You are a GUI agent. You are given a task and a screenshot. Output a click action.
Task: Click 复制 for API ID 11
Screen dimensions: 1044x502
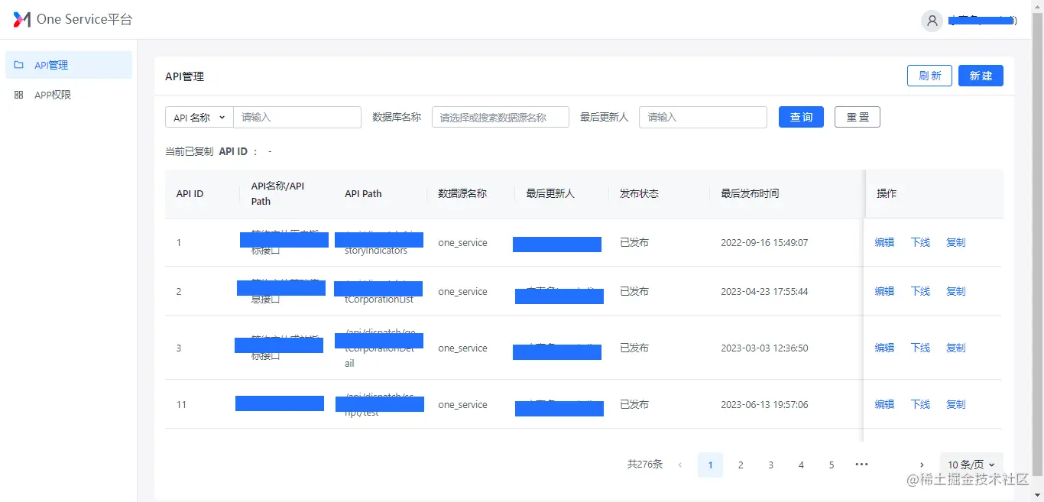956,404
